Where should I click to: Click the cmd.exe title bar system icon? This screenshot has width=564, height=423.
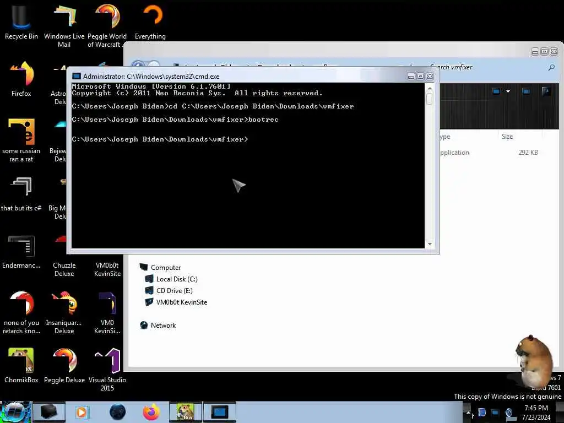tap(76, 76)
